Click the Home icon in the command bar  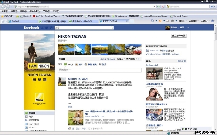click(152, 21)
